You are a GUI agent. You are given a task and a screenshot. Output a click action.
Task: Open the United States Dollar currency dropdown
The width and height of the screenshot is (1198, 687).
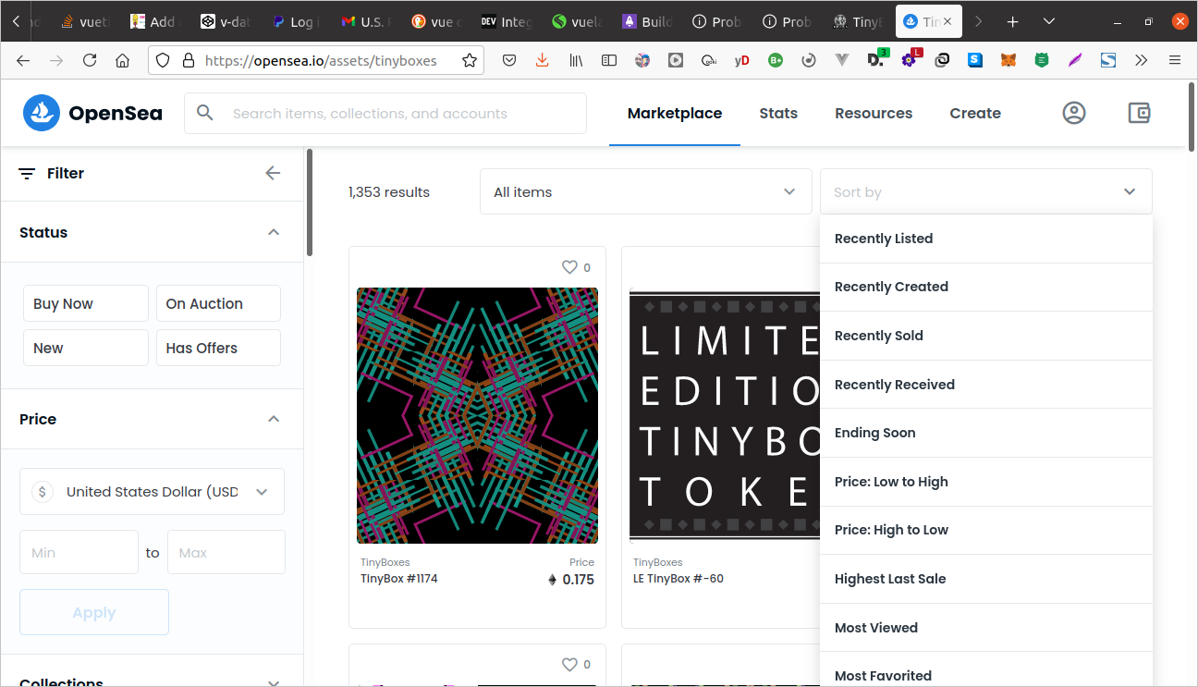(152, 492)
